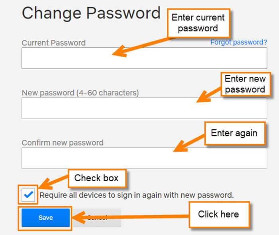Screen dimensions: 279x235
Task: Click the Confirm new password label
Action: click(63, 143)
